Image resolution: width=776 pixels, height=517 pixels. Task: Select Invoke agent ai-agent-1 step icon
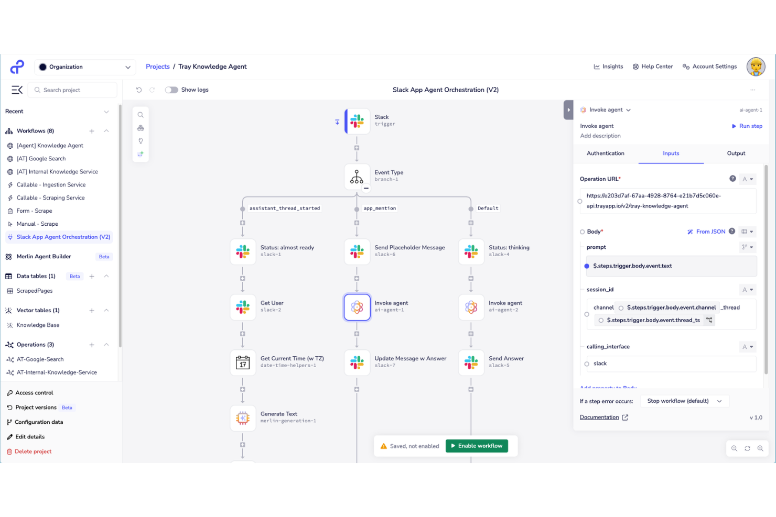click(357, 307)
